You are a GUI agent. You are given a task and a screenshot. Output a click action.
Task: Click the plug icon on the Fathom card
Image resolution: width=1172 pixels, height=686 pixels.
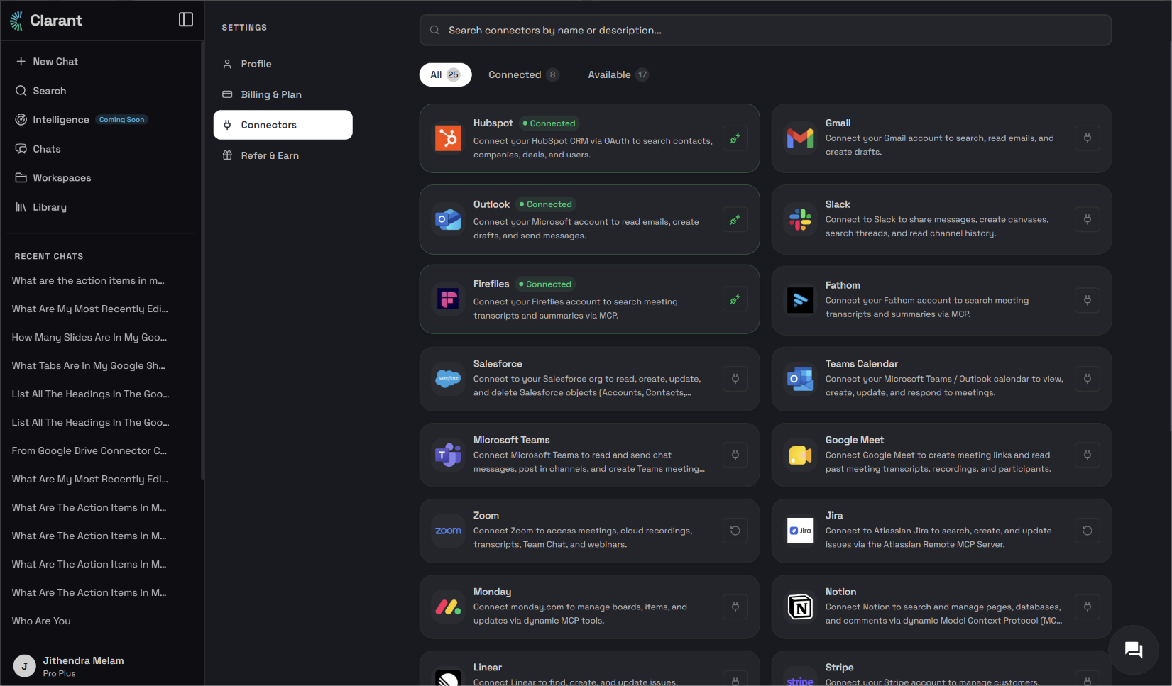click(x=1088, y=300)
